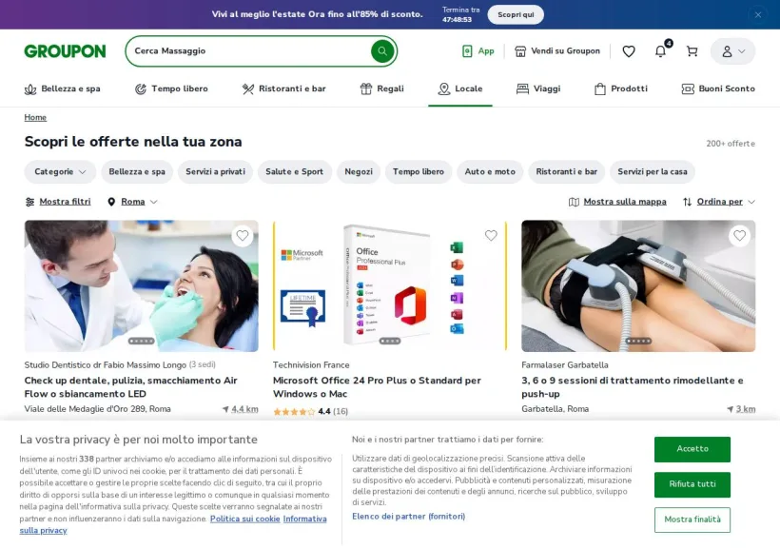Click Studio Dentistico dr Fabio Massimo Longo
Viewport: 780px width, 549px height.
(x=106, y=365)
